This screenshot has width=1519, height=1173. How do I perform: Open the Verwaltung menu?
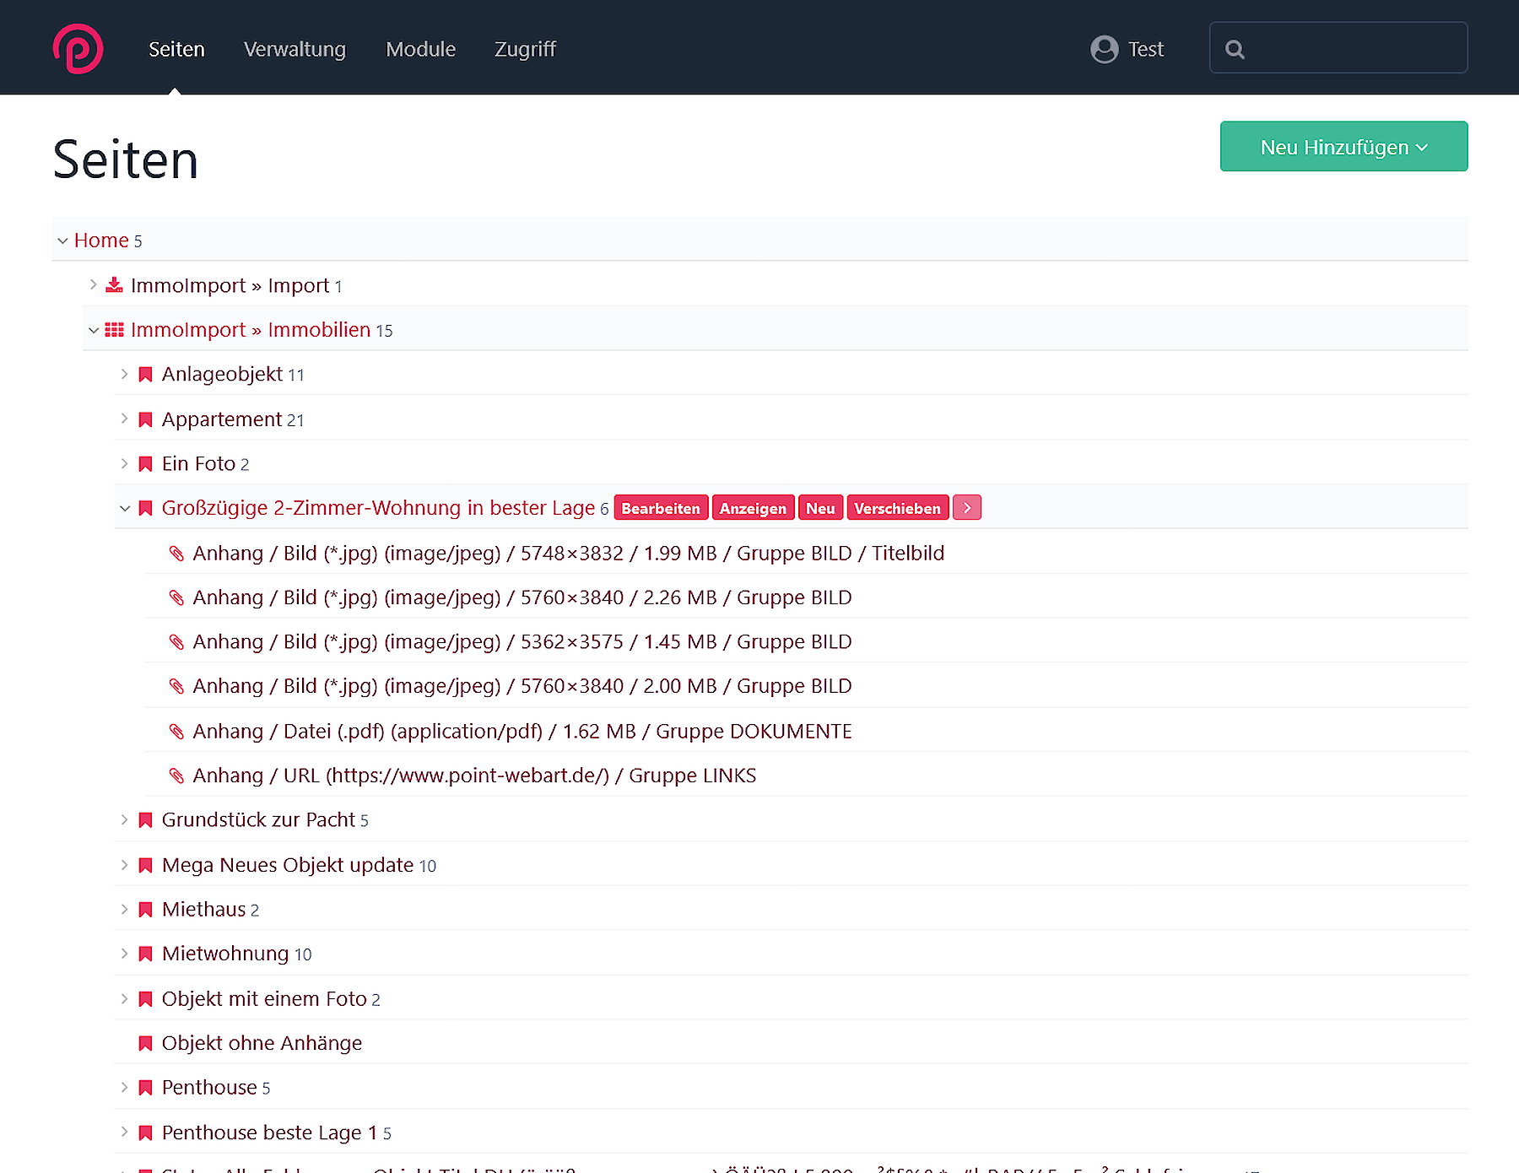tap(295, 49)
